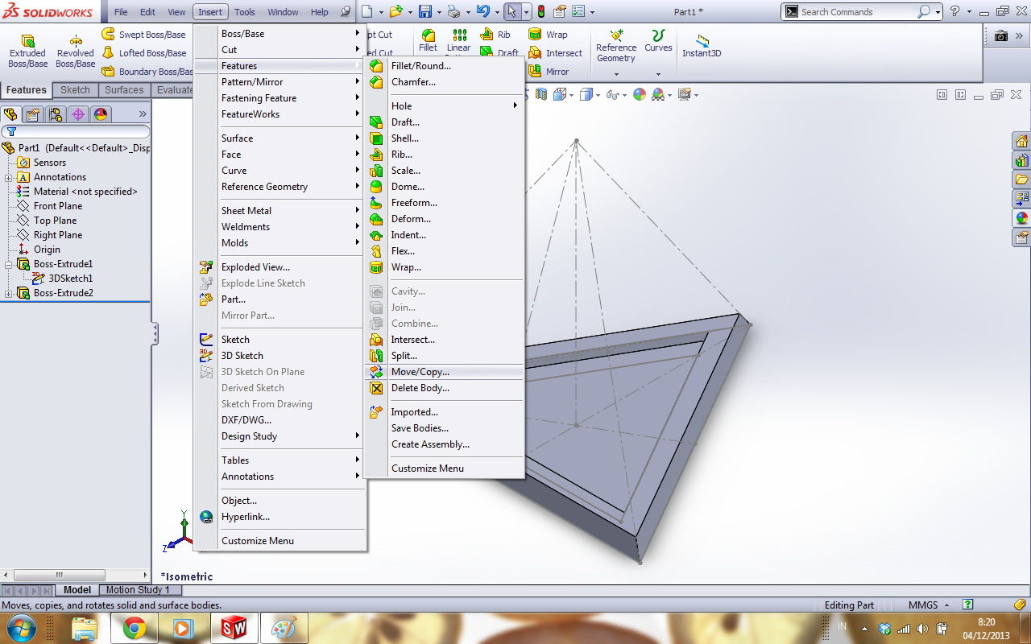Toggle the Instant3D button
The image size is (1031, 644).
click(702, 45)
